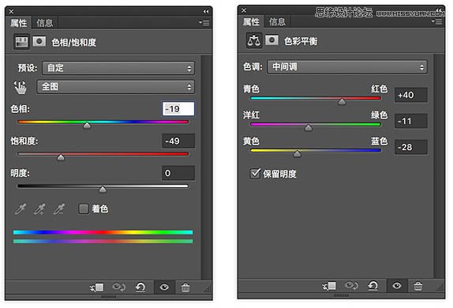
Task: Uncheck the 保留明度 preserve luminosity checkbox
Action: (256, 174)
